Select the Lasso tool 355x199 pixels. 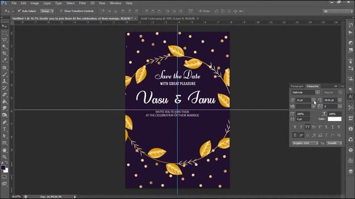coord(4,40)
